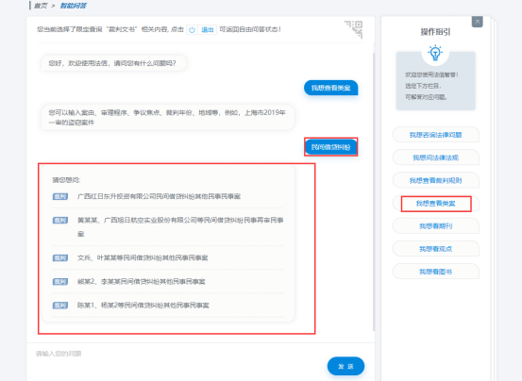Click 裁判 tag of 文兵 case
Viewport: 522px width, 381px height.
point(60,257)
